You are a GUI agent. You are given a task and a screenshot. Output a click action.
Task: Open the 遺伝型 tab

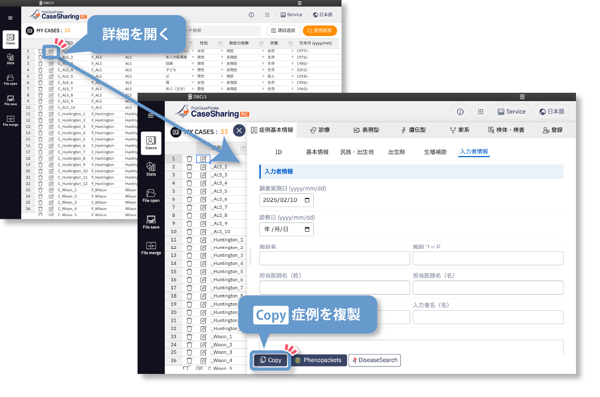413,130
